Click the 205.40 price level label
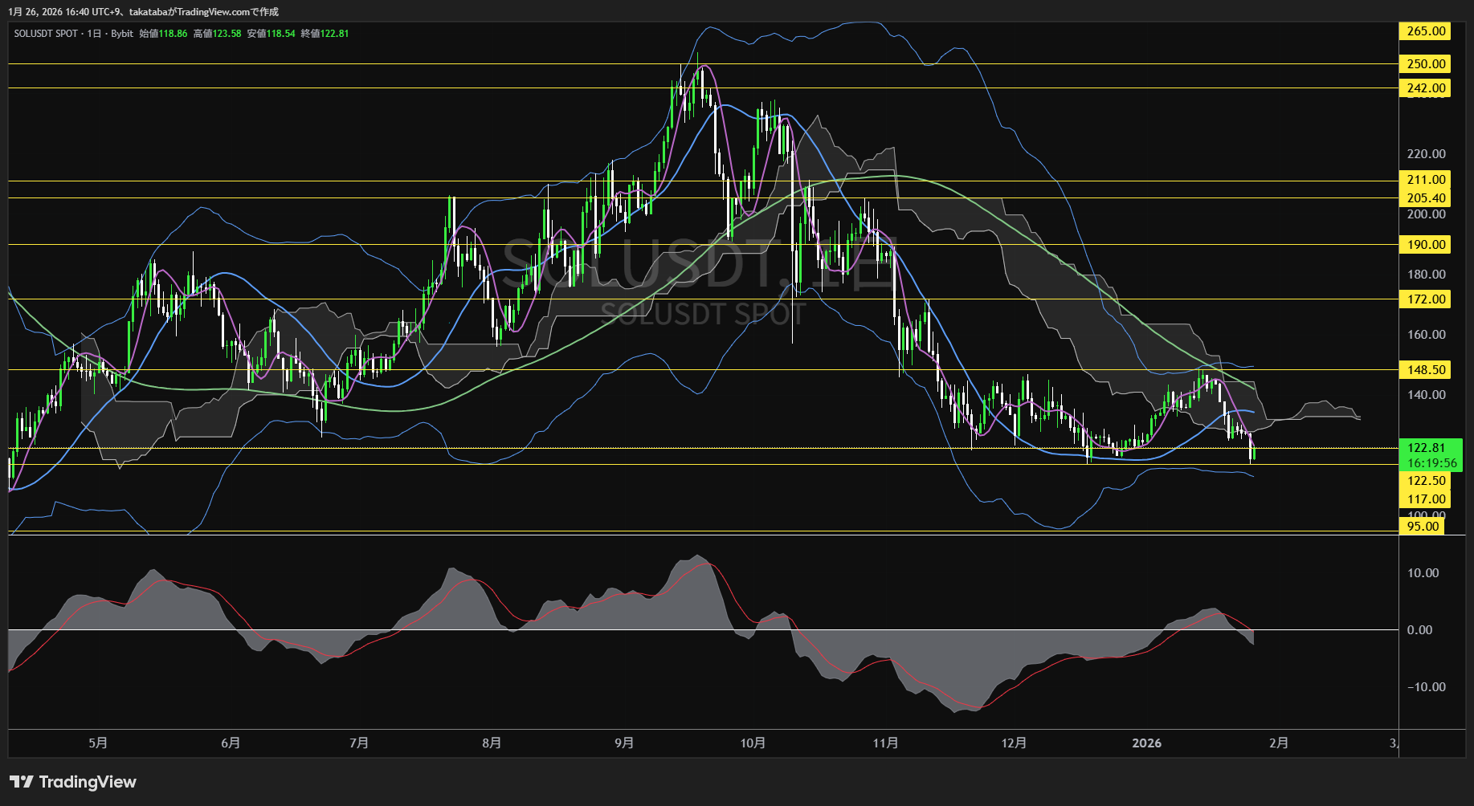Viewport: 1474px width, 806px height. [1426, 198]
